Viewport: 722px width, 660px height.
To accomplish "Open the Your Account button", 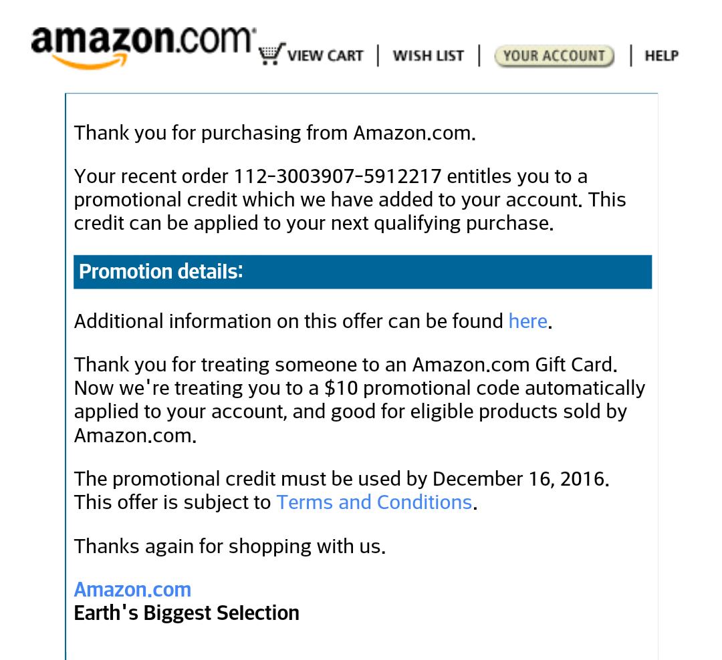I will coord(554,55).
